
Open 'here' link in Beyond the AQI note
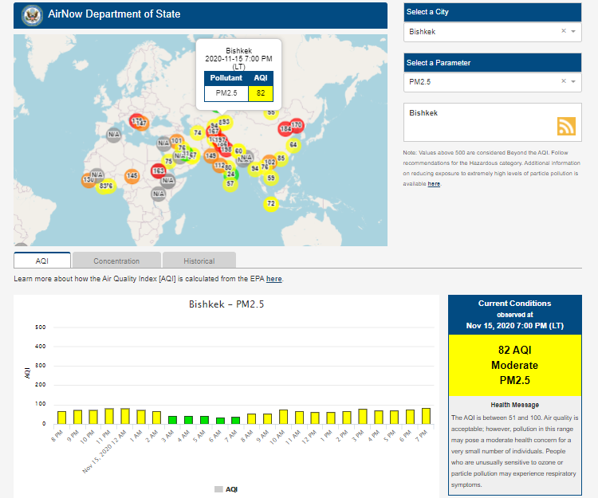click(434, 184)
